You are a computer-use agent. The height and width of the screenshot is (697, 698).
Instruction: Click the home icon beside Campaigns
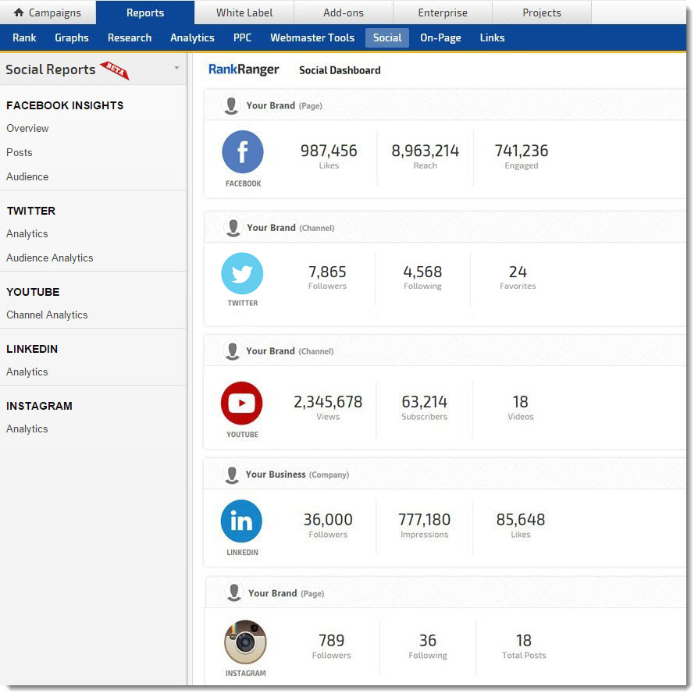19,12
